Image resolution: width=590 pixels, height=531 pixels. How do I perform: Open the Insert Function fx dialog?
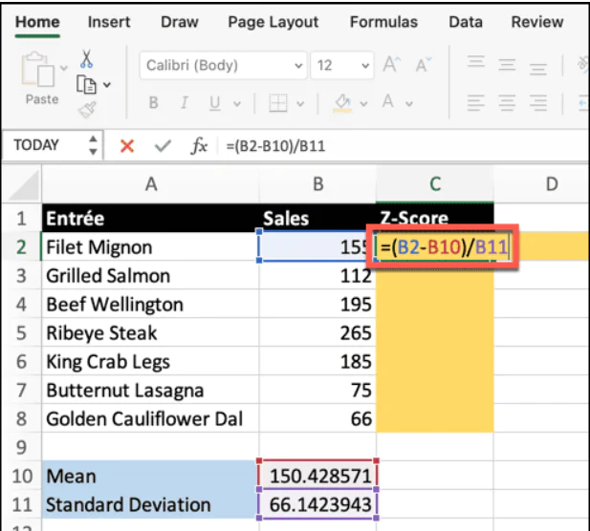tap(199, 146)
